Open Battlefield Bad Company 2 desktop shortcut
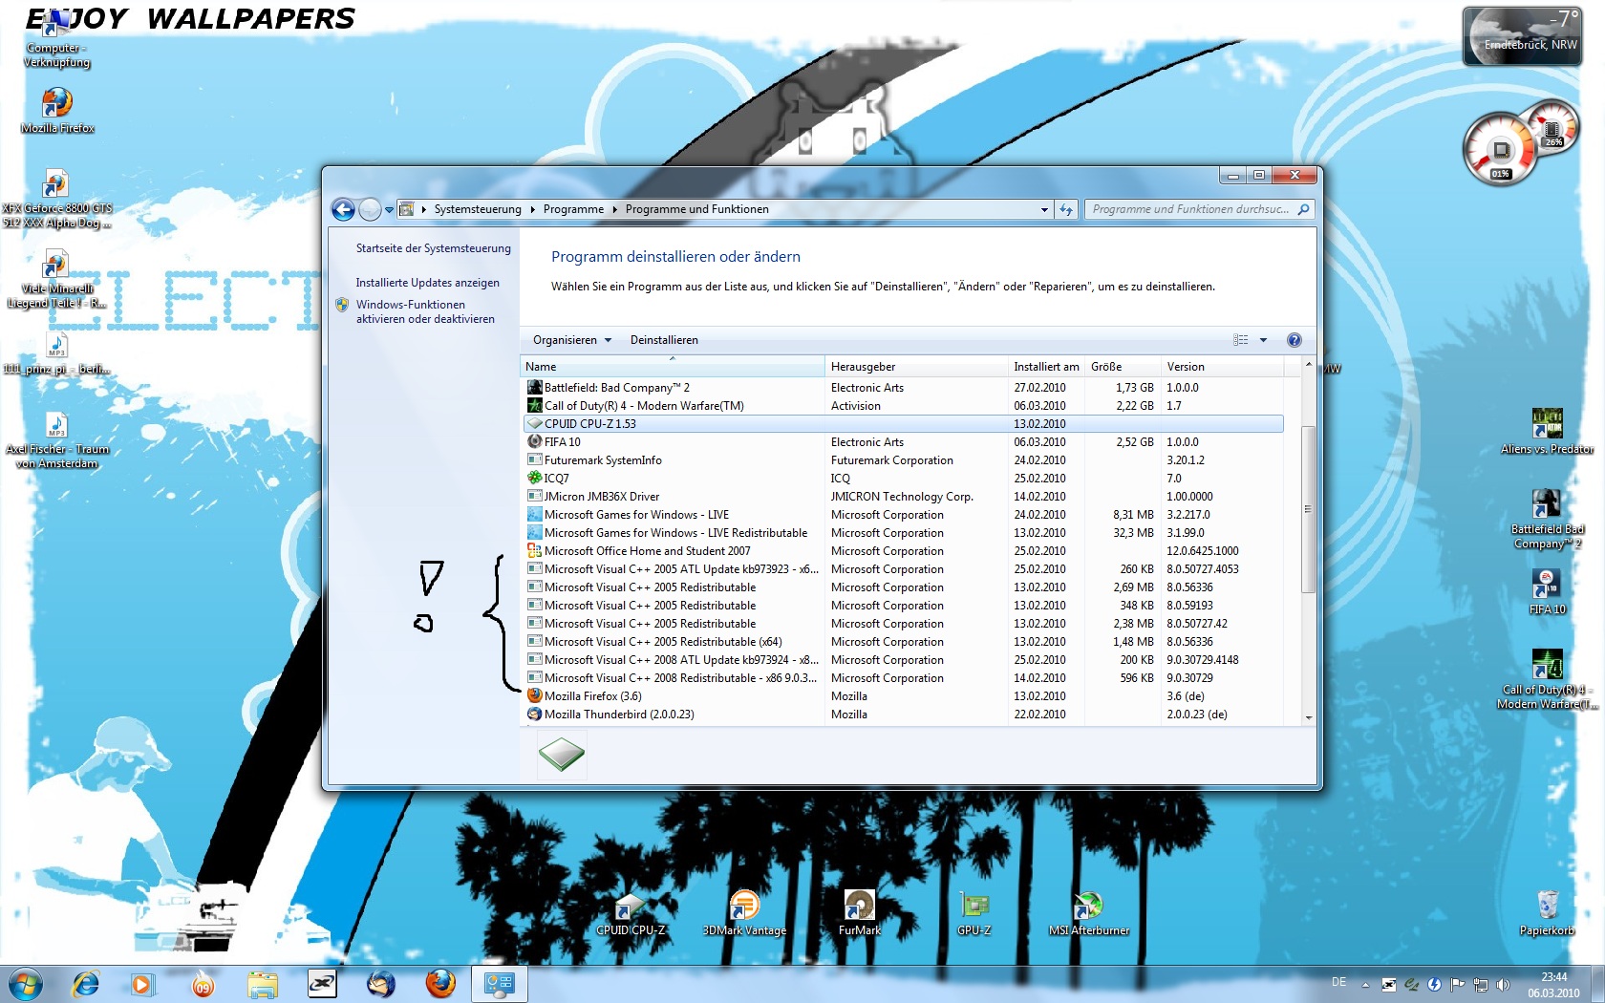This screenshot has width=1605, height=1003. coord(1547,519)
